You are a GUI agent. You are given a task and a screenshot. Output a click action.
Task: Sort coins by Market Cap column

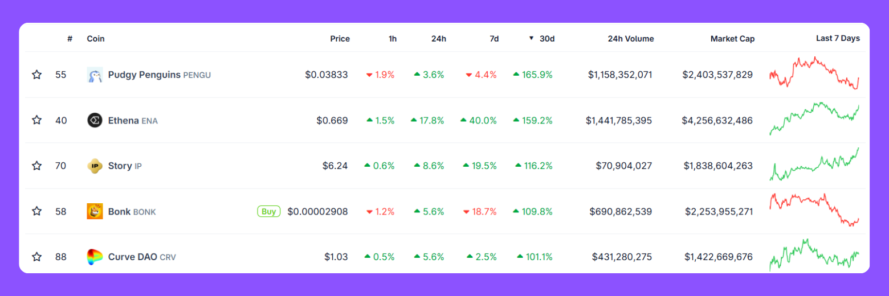tap(732, 39)
